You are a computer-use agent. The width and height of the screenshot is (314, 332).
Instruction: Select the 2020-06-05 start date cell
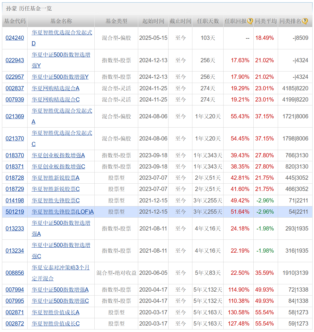(153, 273)
